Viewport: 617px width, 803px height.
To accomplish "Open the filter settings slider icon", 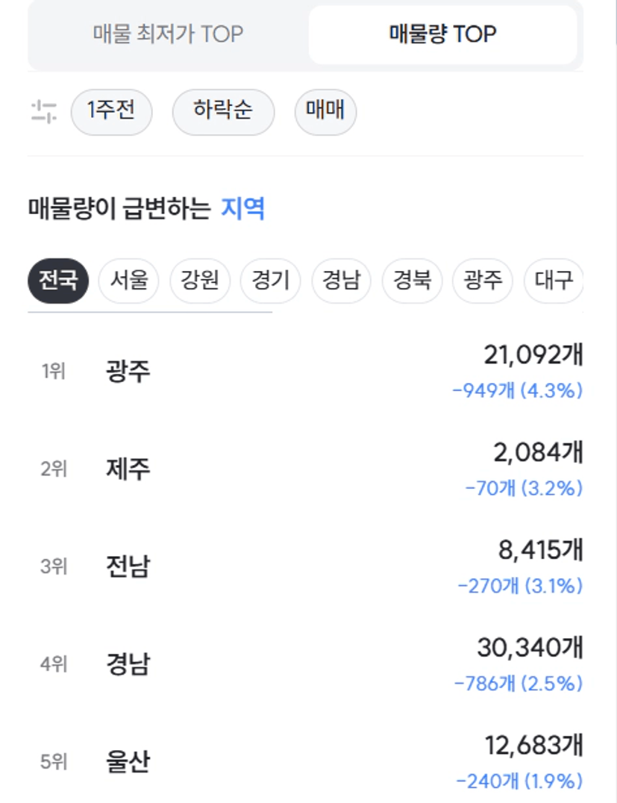I will (43, 112).
